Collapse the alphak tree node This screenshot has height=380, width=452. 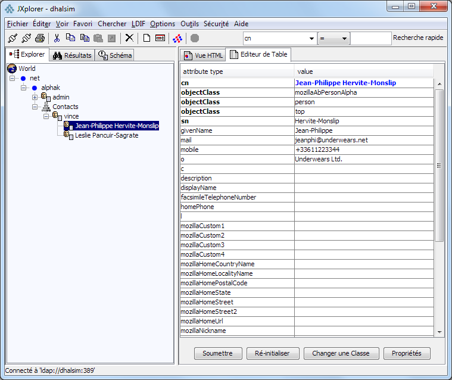(x=23, y=88)
